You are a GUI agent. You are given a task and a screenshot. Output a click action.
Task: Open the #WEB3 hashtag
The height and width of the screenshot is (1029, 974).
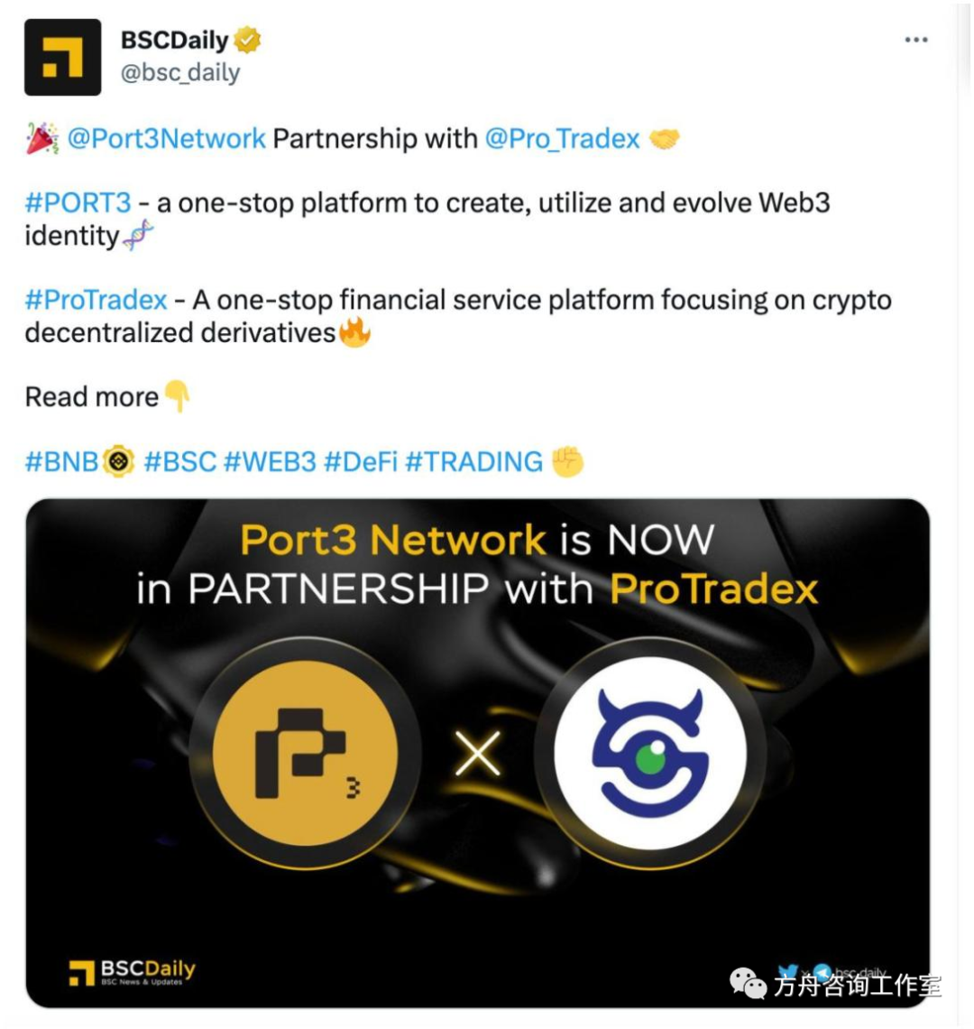(x=271, y=462)
